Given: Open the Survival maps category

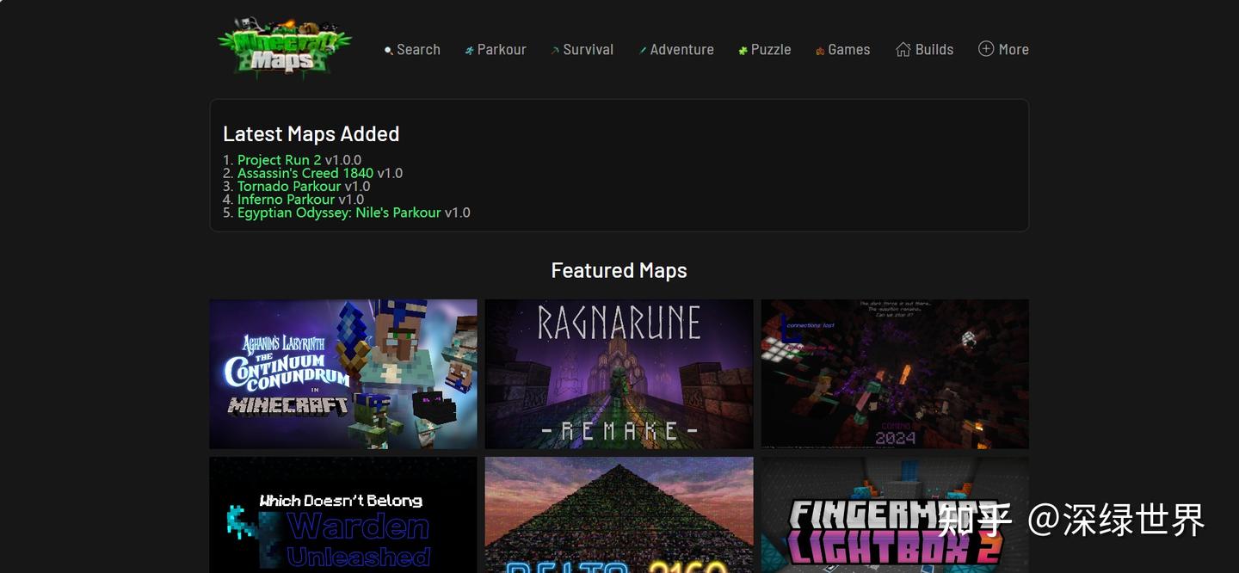Looking at the screenshot, I should click(x=589, y=50).
